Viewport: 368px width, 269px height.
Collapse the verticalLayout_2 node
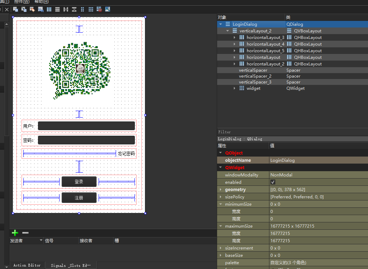(228, 31)
